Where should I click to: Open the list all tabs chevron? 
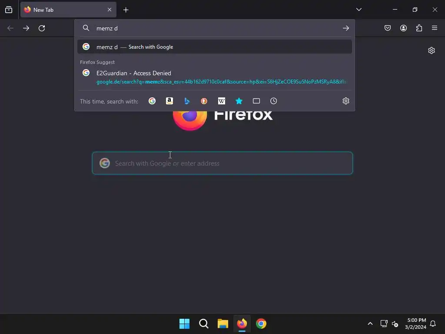[x=359, y=10]
